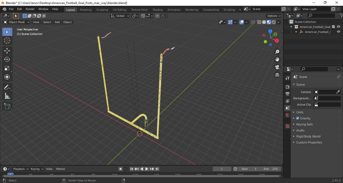343x183 pixels.
Task: Open the Render menu
Action: (30, 9)
